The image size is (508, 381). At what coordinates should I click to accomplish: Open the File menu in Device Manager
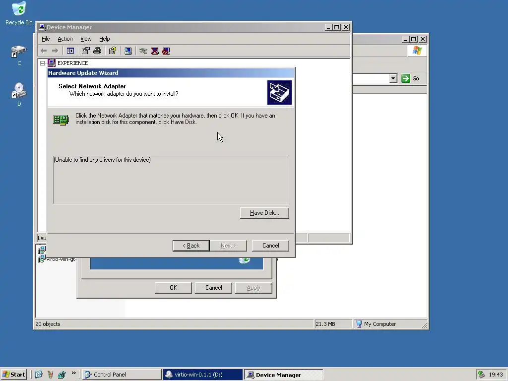click(46, 39)
